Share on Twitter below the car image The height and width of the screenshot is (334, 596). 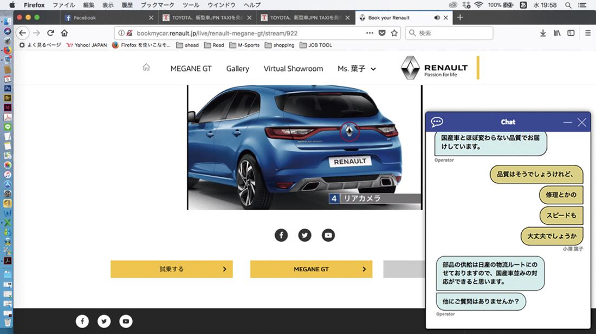click(305, 235)
